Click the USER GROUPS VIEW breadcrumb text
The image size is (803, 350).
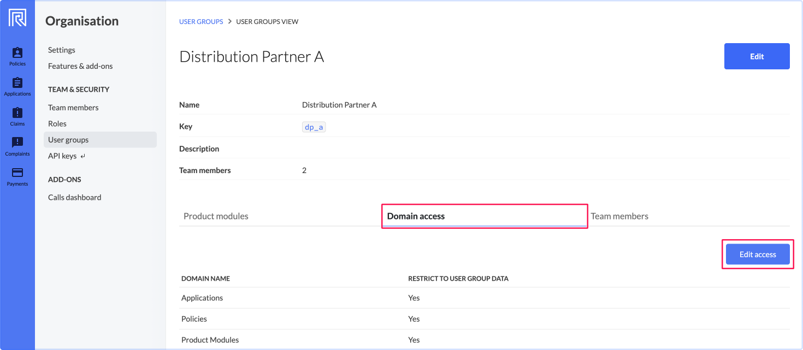[267, 22]
